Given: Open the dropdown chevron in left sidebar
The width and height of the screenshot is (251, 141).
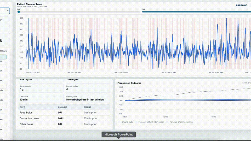Looking at the screenshot, I should tap(8, 11).
